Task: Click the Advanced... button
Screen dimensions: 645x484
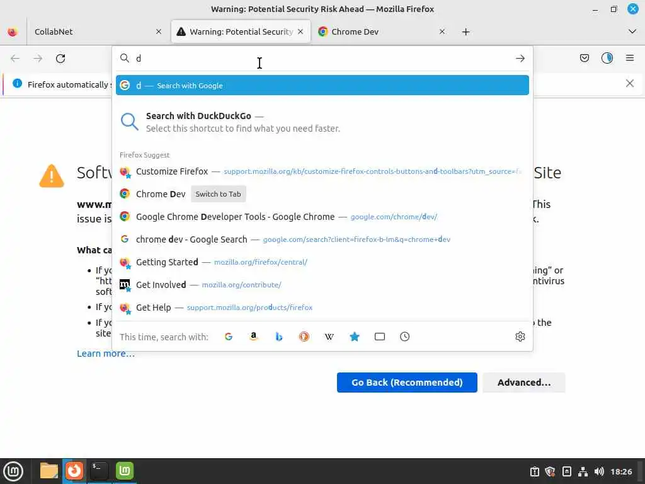Action: (523, 383)
